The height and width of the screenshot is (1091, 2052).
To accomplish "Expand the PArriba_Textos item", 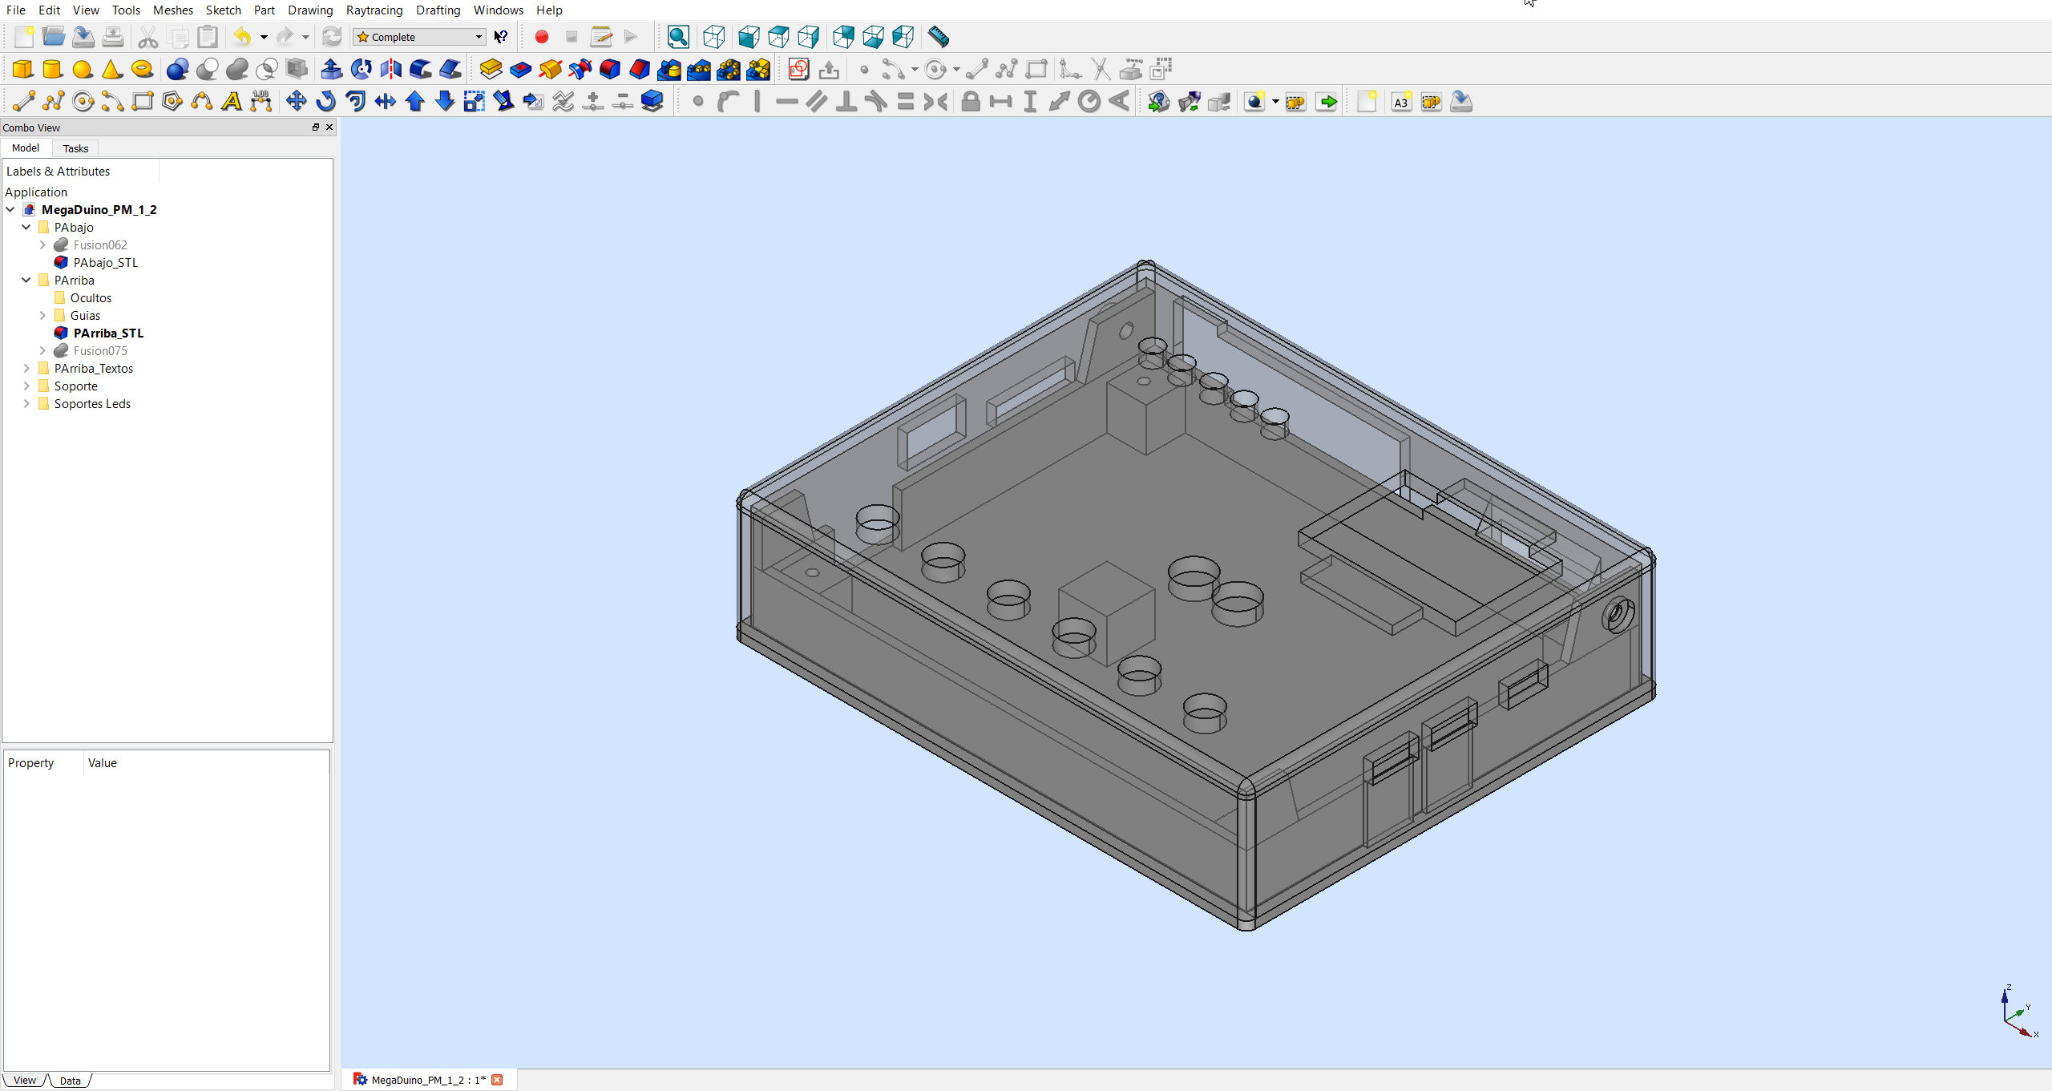I will tap(27, 368).
